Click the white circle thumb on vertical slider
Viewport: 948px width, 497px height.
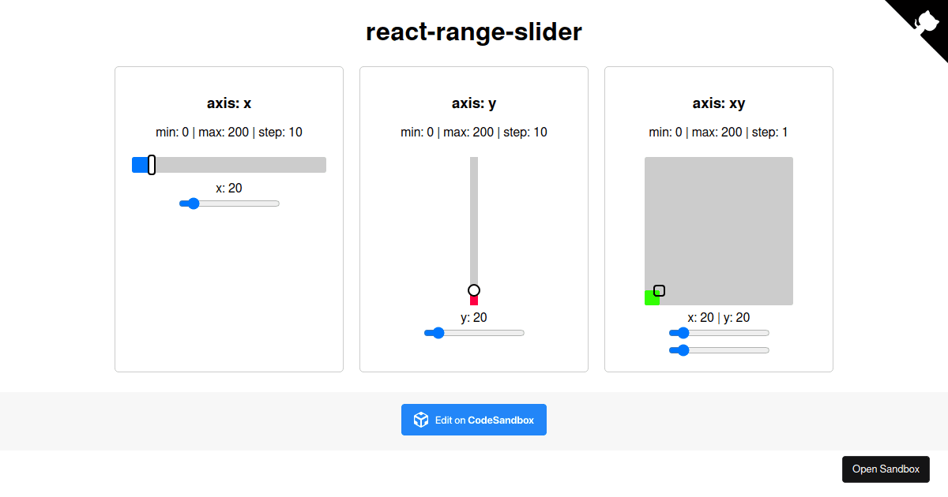coord(474,290)
